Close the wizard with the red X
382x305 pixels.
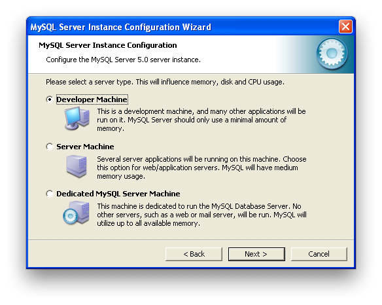click(345, 27)
